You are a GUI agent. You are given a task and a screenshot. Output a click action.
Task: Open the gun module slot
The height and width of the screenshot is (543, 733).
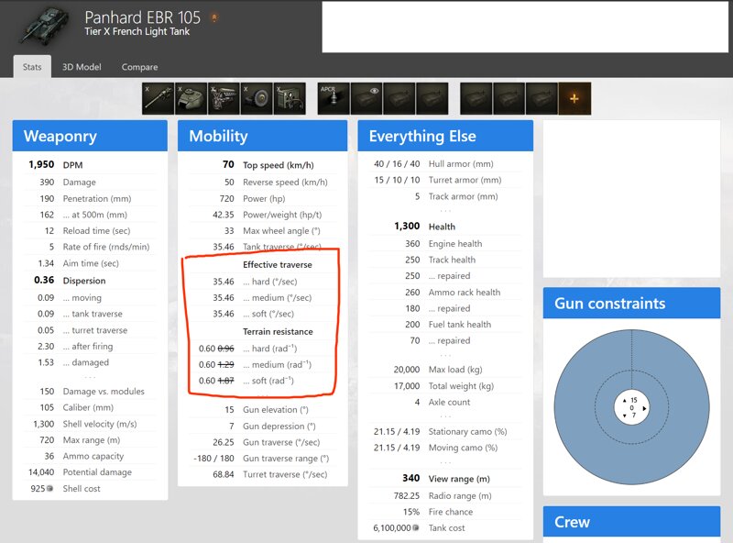(158, 98)
